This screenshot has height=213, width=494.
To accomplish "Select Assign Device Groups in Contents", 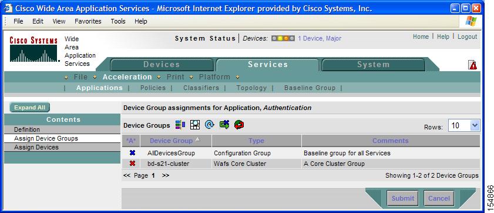I will [62, 138].
